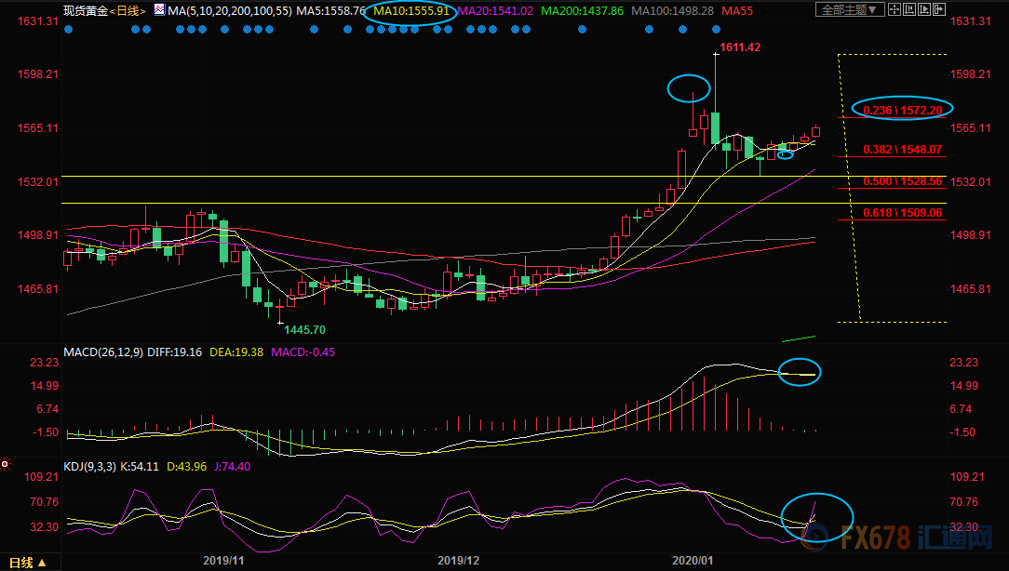Image resolution: width=1009 pixels, height=571 pixels.
Task: Click 70.76 on the right KDJ axis
Action: tap(964, 502)
